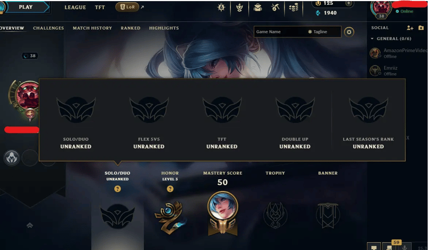428x250 pixels.
Task: Click the Honor Level question mark icon
Action: 170,189
